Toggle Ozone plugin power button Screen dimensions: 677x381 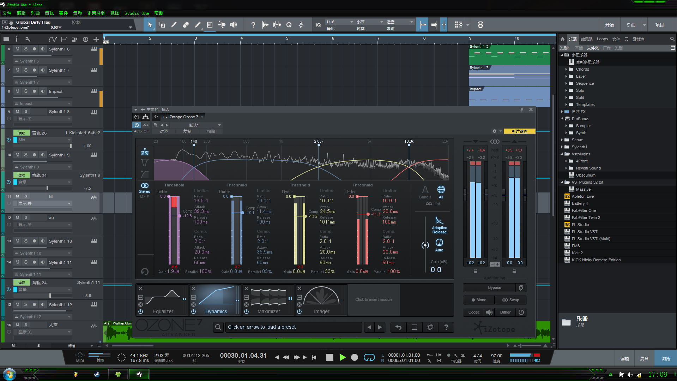point(137,125)
